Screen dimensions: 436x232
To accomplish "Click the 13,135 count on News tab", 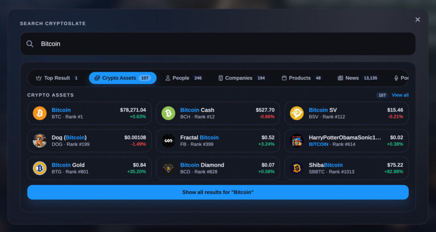I will [x=370, y=78].
